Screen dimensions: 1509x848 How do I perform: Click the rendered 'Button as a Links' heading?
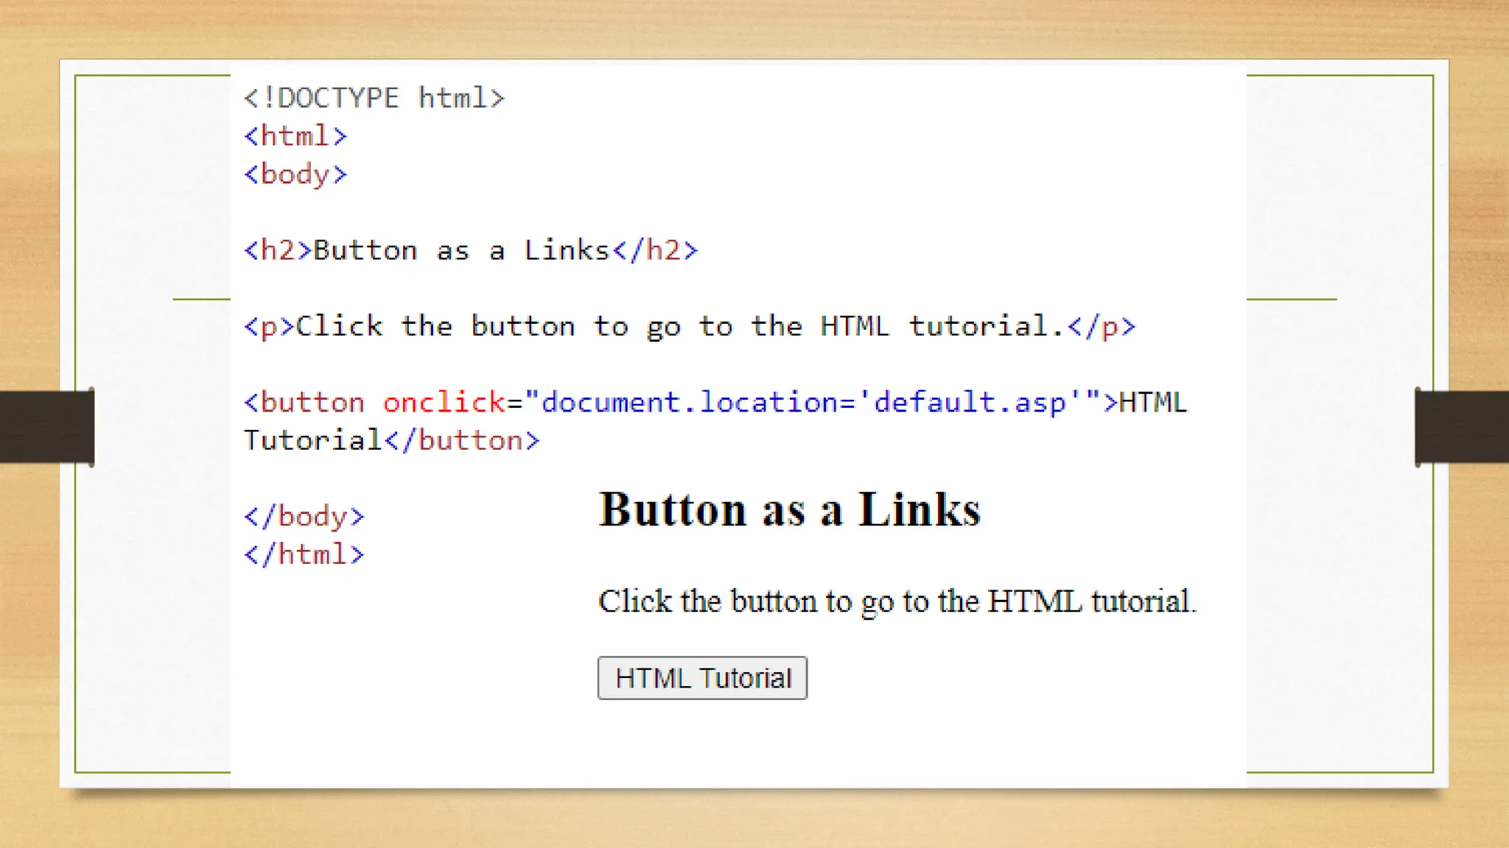(789, 509)
